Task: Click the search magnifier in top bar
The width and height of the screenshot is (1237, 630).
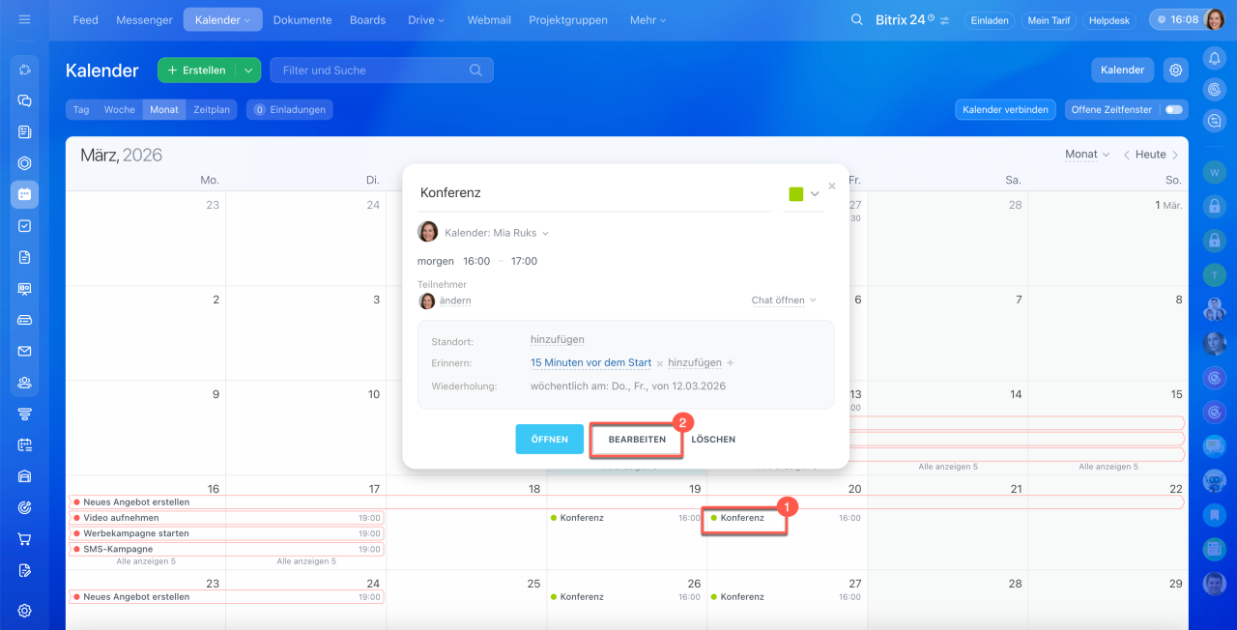Action: [856, 19]
